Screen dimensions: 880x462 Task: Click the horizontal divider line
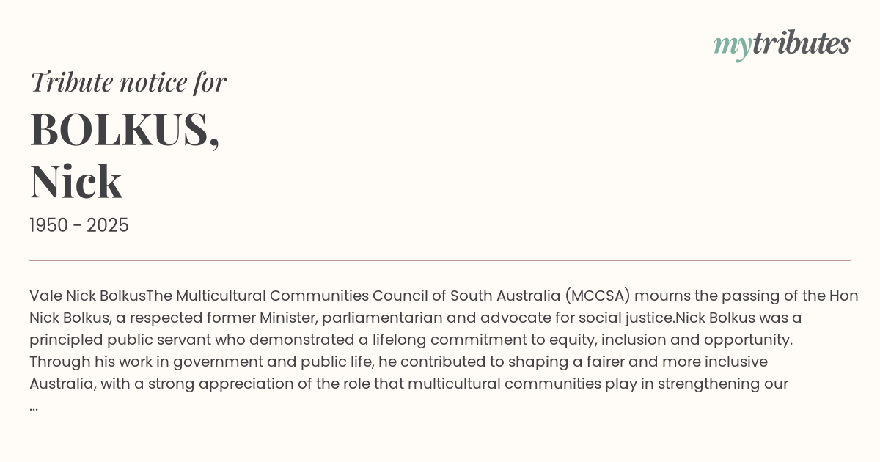tap(440, 260)
